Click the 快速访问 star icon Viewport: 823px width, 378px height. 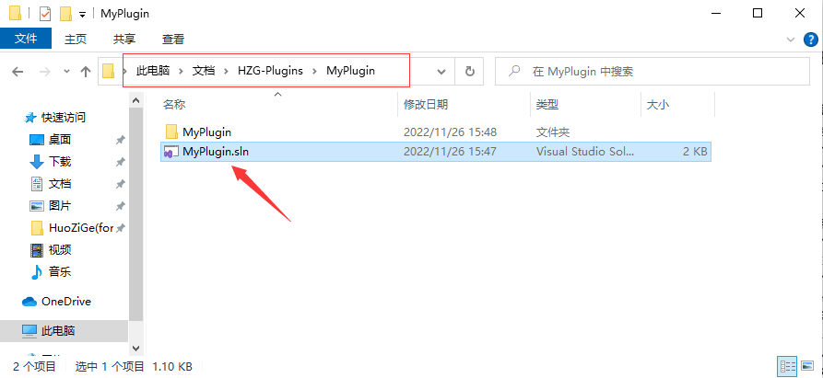(x=30, y=118)
